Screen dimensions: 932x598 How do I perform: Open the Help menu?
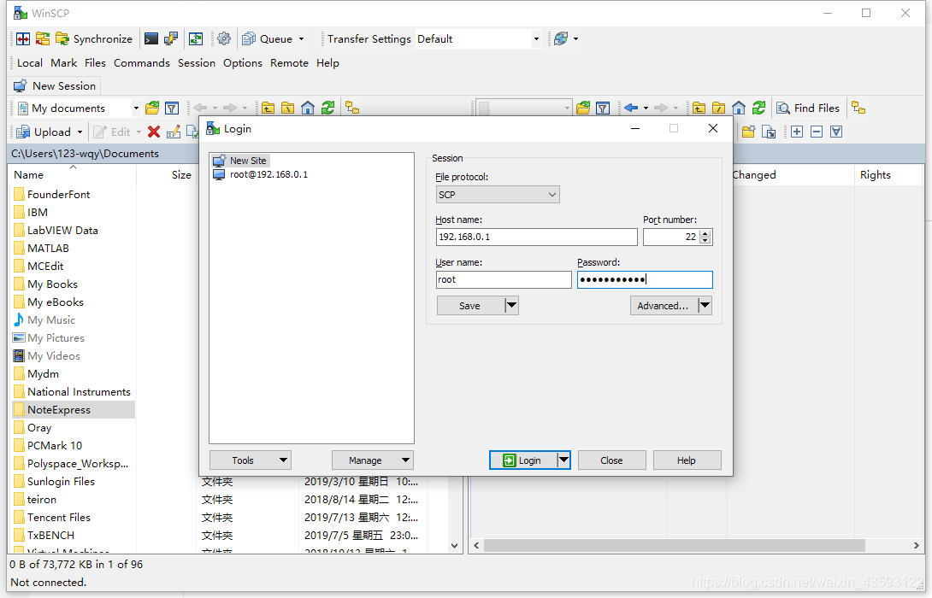327,63
